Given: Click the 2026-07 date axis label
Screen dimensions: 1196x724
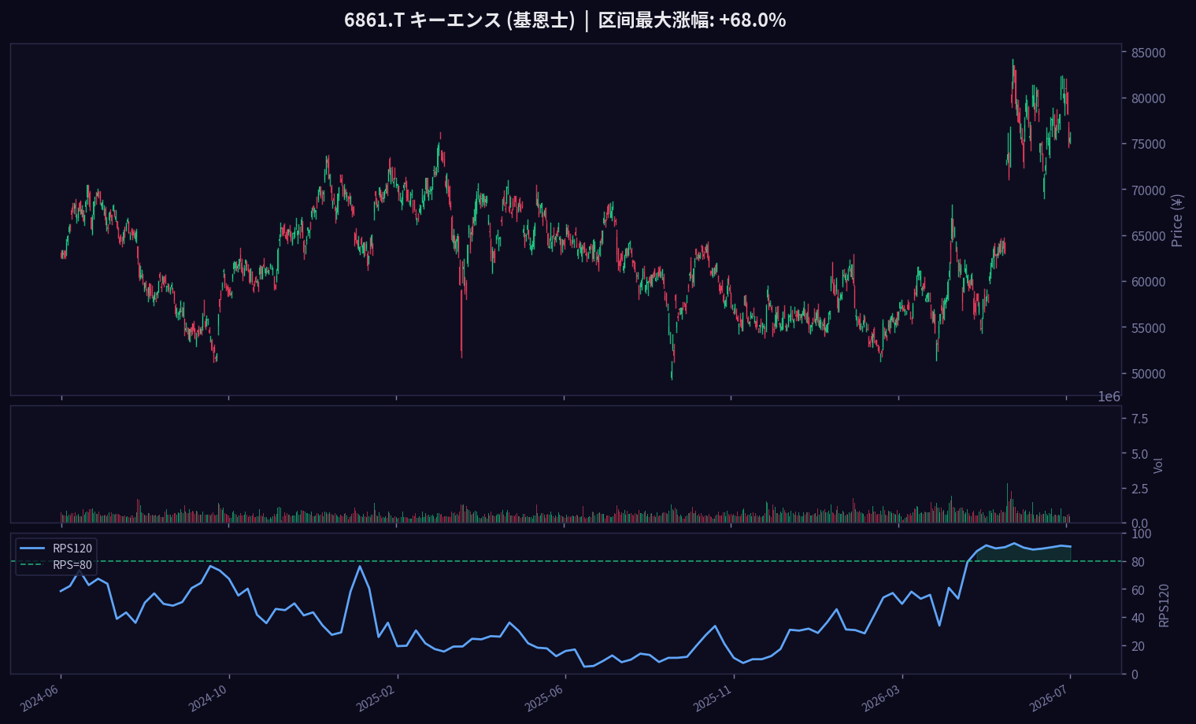Looking at the screenshot, I should 1049,698.
